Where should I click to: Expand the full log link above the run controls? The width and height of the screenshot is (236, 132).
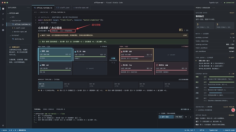click(x=186, y=110)
